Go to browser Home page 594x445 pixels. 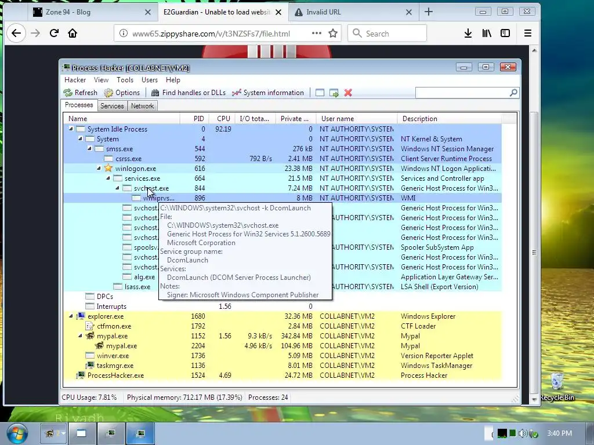73,33
